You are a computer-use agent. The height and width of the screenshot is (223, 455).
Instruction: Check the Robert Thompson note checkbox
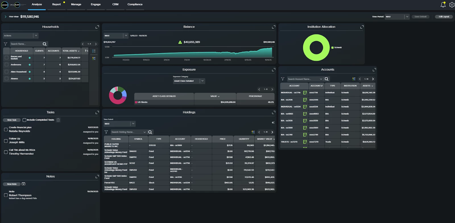pos(6,195)
